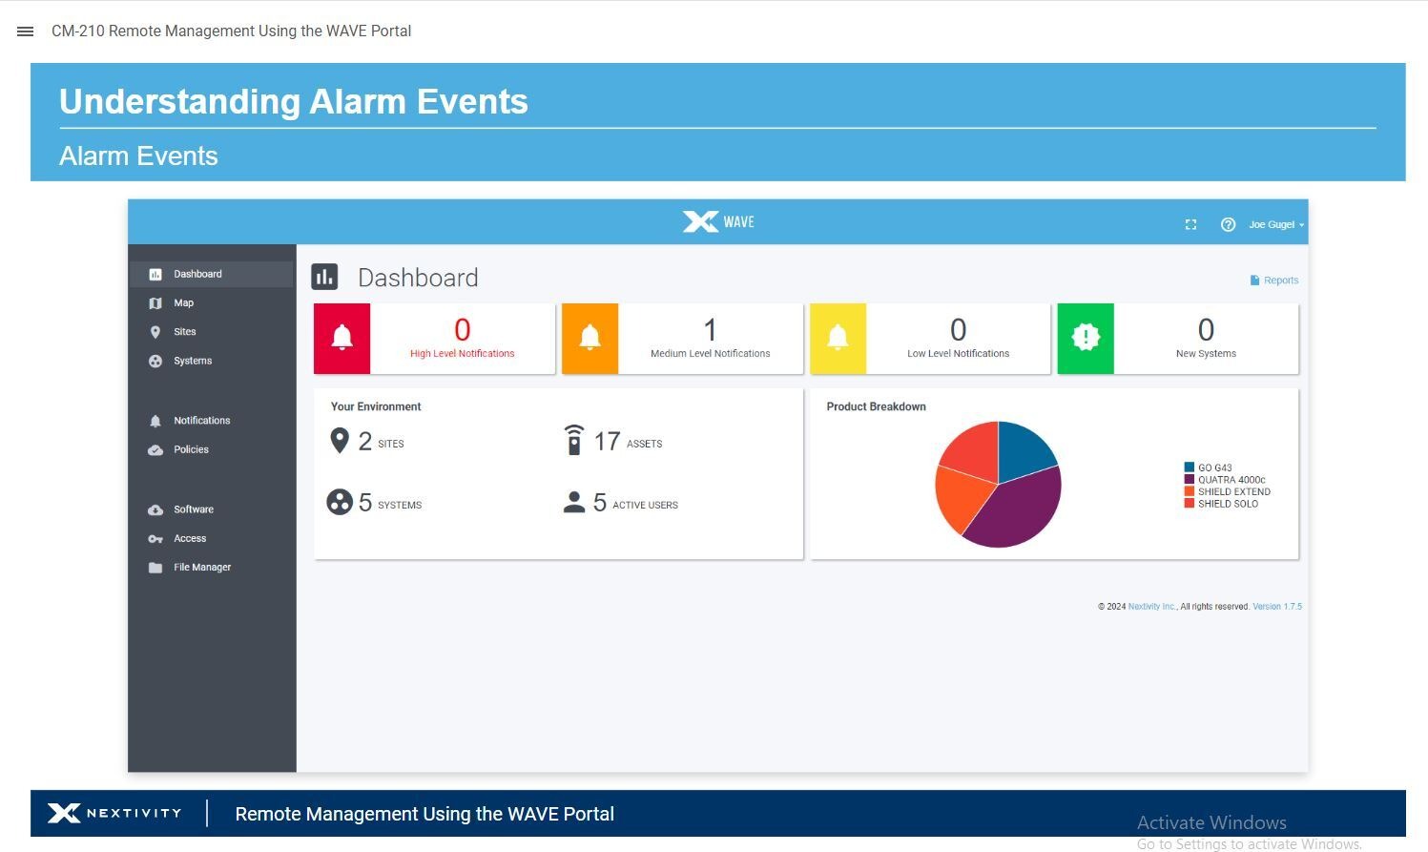Click the Notifications bell sidebar icon
This screenshot has width=1428, height=852.
pos(155,421)
